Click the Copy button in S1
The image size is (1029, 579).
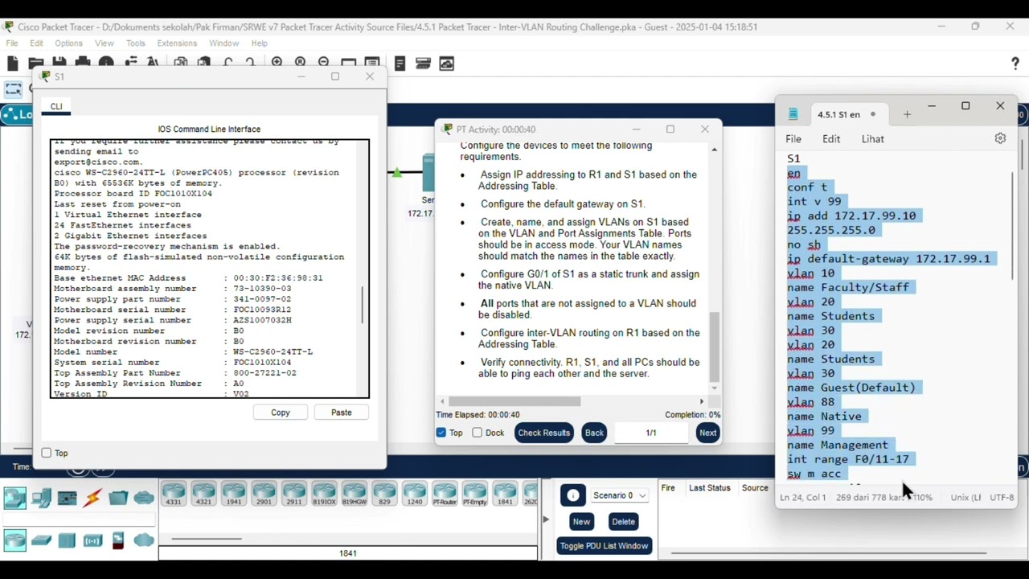[281, 413]
